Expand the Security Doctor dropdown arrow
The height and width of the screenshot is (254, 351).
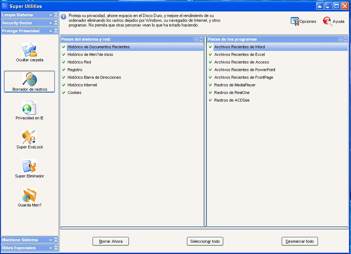pos(50,23)
